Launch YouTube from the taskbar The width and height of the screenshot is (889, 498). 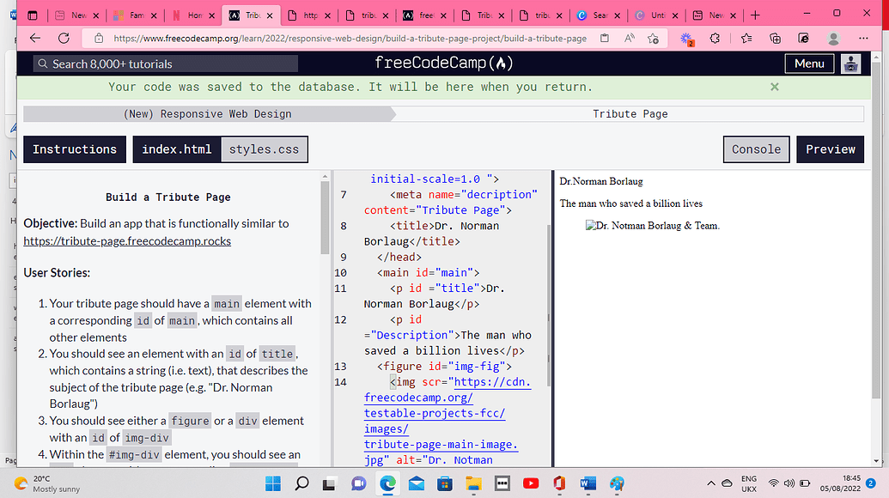click(x=531, y=483)
